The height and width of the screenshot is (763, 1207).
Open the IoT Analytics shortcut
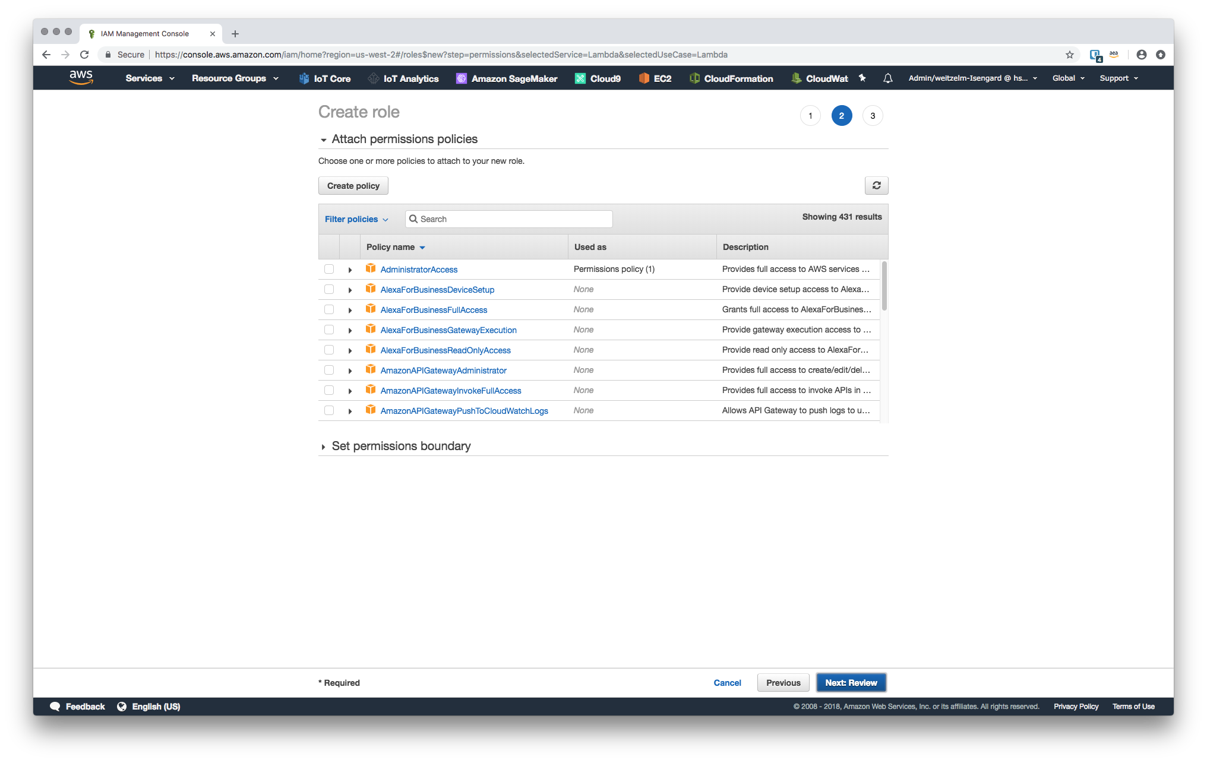pyautogui.click(x=403, y=78)
